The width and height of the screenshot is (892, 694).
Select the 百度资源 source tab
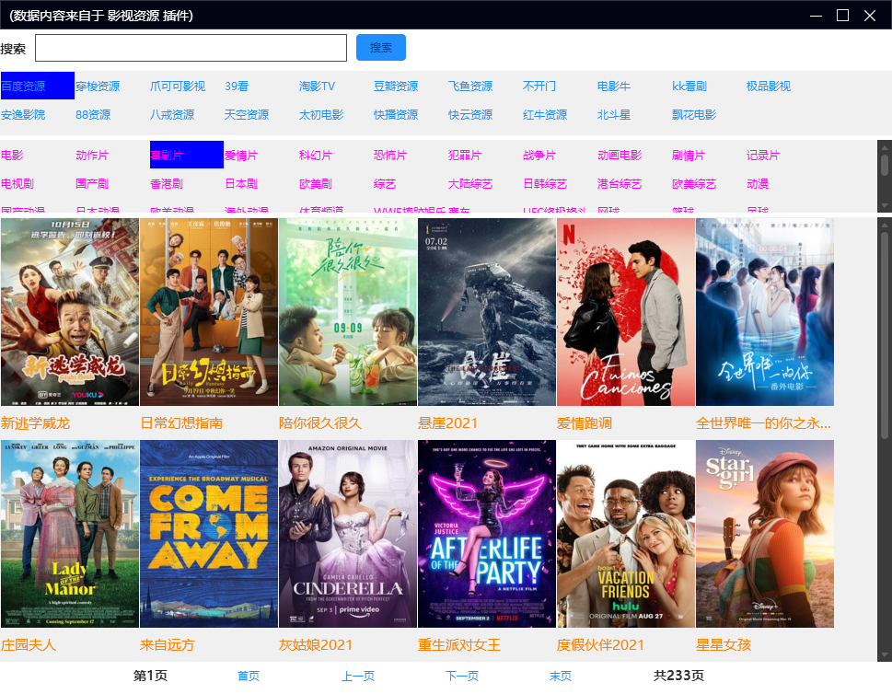coord(38,86)
